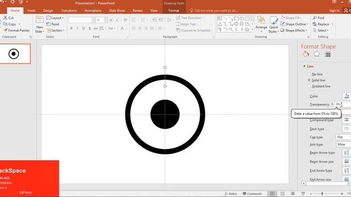Click the black inner circle on the slide

(x=165, y=114)
